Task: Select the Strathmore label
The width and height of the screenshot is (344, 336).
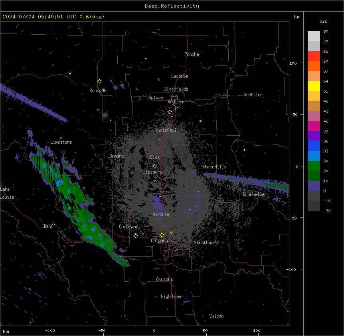Action: point(206,243)
